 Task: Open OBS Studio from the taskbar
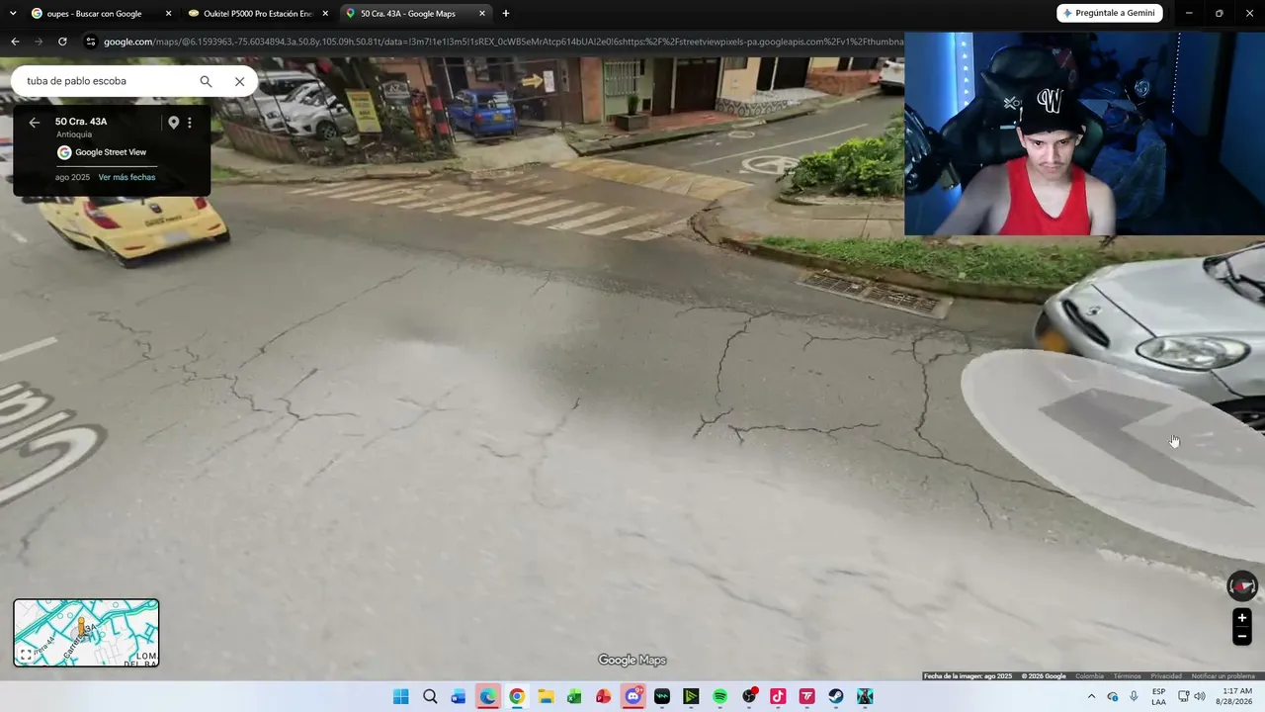749,696
